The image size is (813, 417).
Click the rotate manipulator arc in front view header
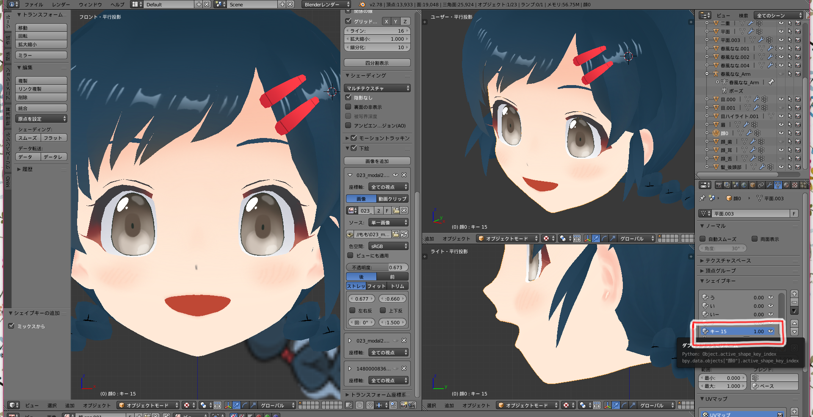245,405
